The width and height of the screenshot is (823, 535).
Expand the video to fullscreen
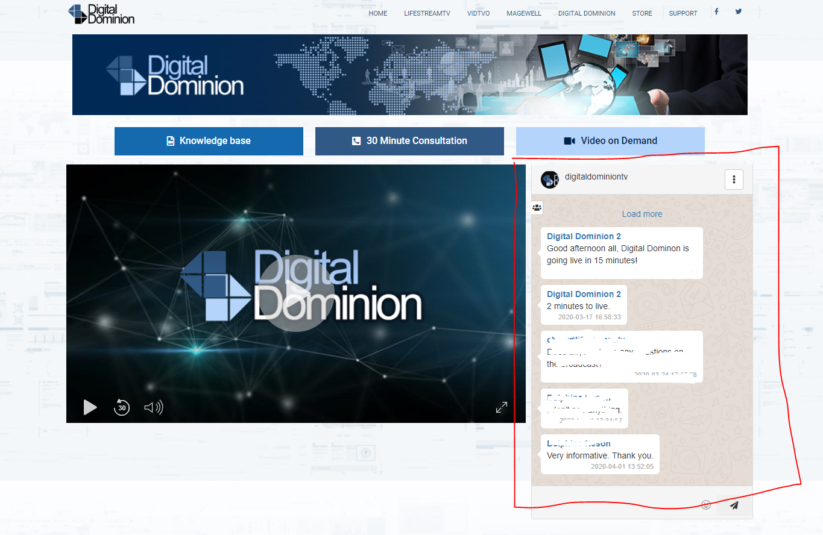click(502, 407)
